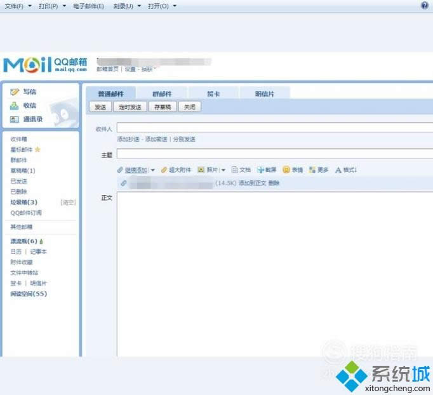Click the Mail QQ邮箱 logo
Image resolution: width=433 pixels, height=395 pixels.
pyautogui.click(x=45, y=65)
